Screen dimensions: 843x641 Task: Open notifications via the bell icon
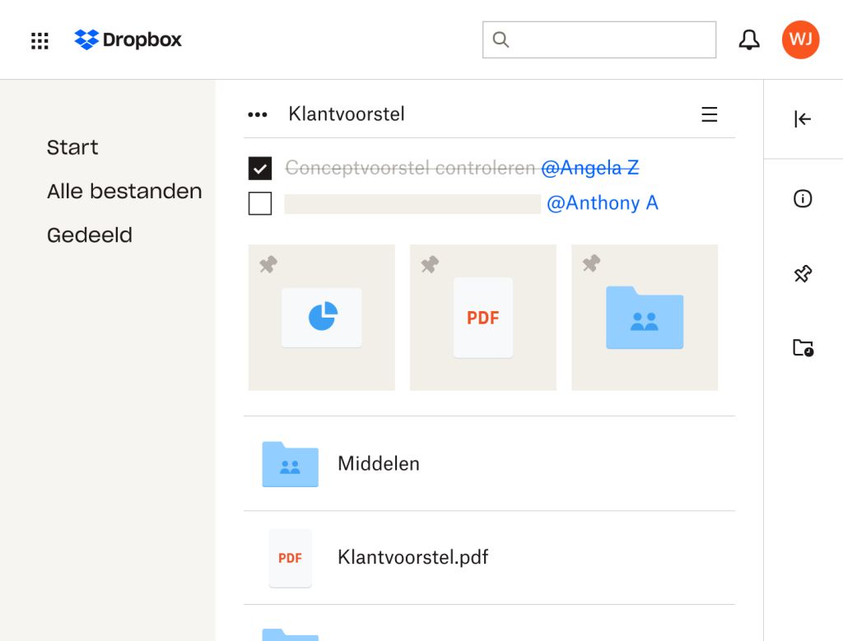(748, 39)
